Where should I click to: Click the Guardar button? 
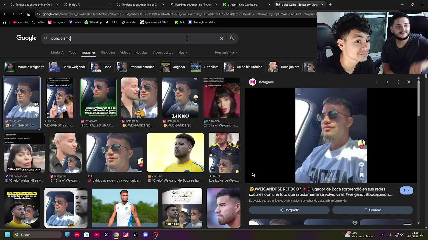coord(372,210)
